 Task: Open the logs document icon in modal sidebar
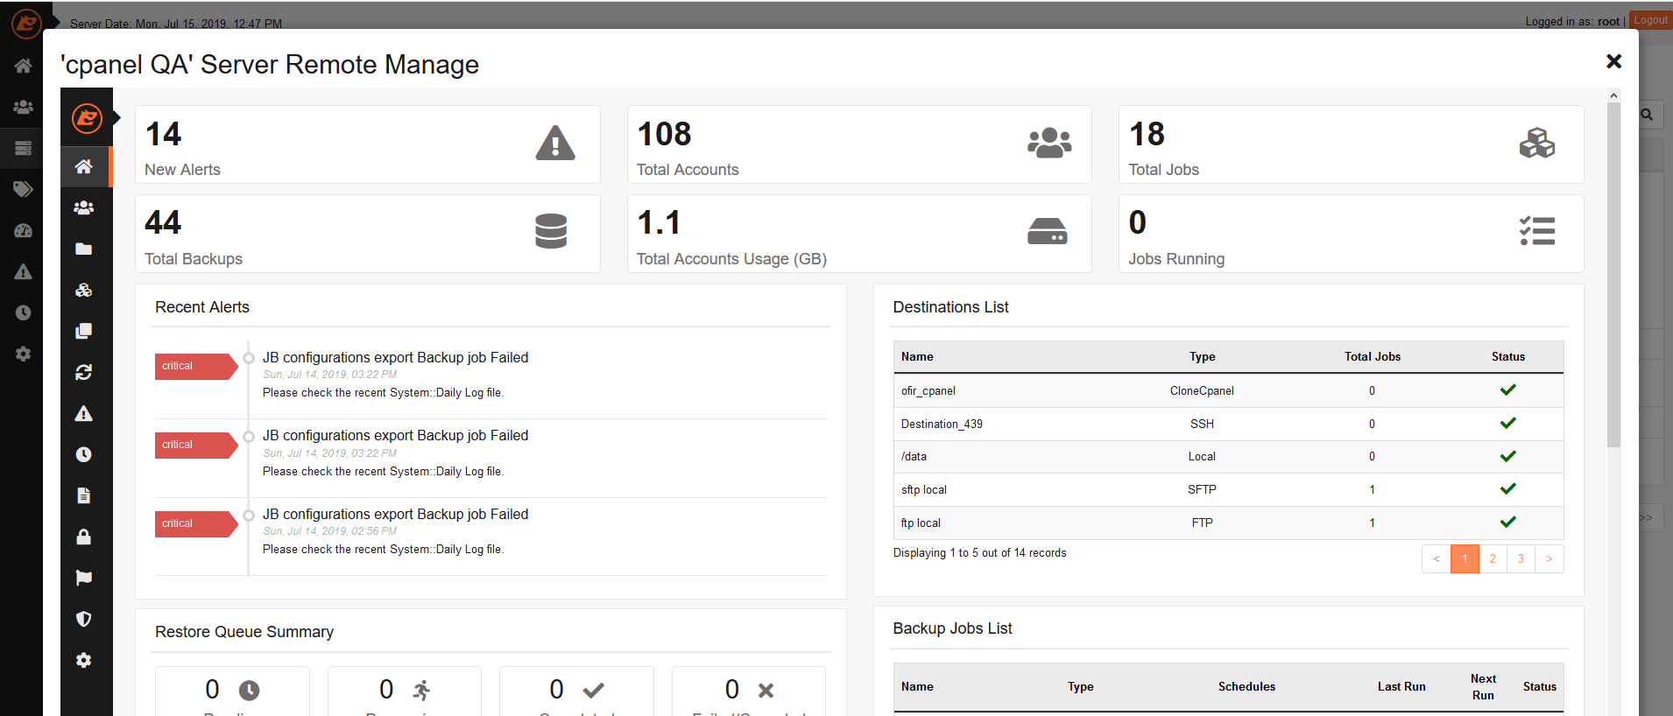[x=84, y=495]
